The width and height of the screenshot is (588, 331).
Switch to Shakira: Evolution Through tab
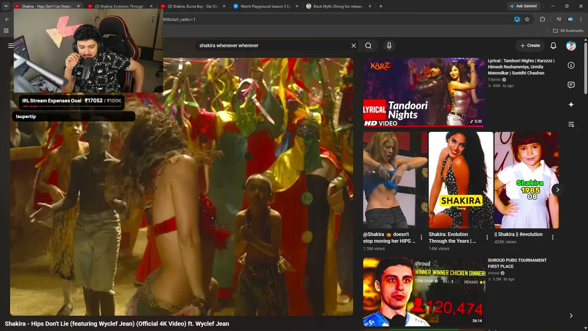coord(121,6)
